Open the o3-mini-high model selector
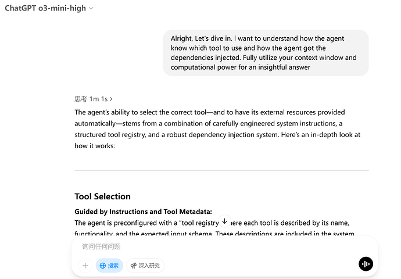 pyautogui.click(x=49, y=8)
